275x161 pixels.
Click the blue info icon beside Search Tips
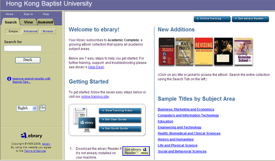[x=9, y=79]
